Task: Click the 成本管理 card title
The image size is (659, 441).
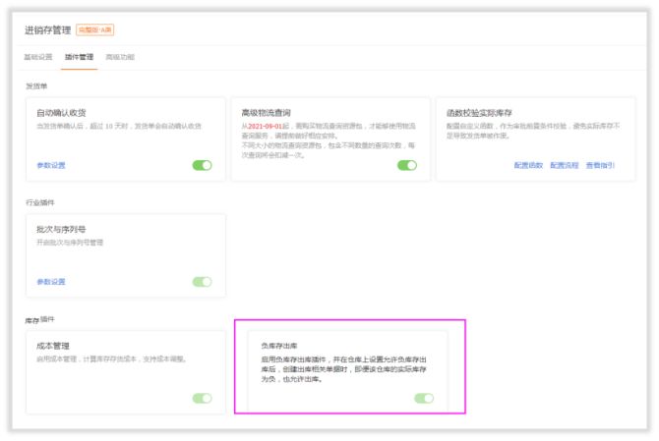Action: coord(53,346)
